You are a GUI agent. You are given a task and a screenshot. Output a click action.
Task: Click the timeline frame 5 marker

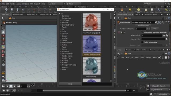(33, 85)
